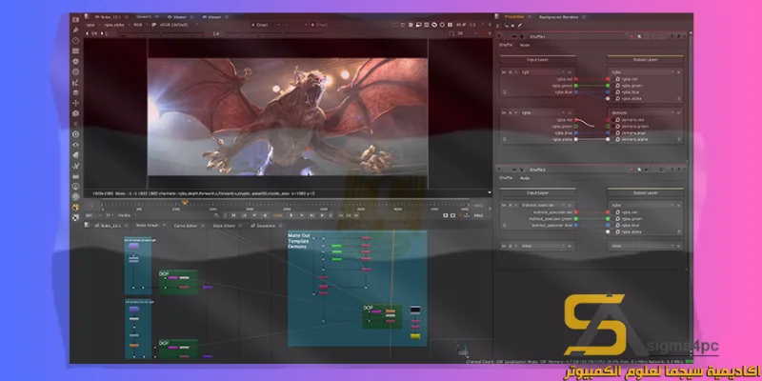The image size is (762, 381).
Task: Switch to the Curve Editor tab
Action: 186,226
